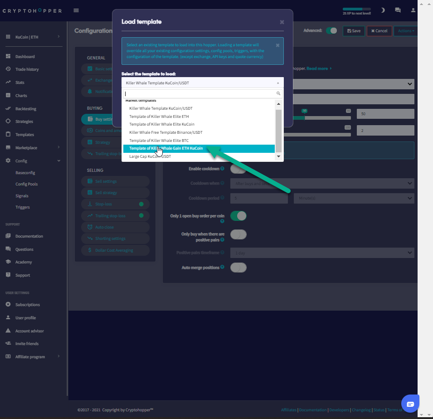Click the Trade history clock icon

tap(8, 69)
